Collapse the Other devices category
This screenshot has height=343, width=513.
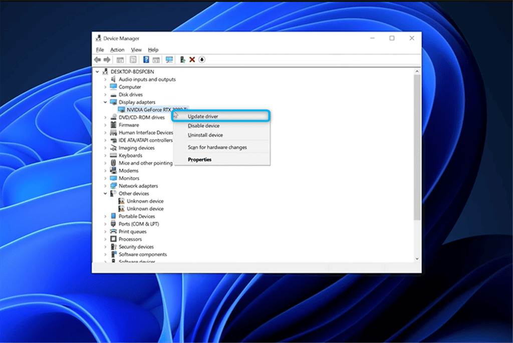tap(105, 193)
